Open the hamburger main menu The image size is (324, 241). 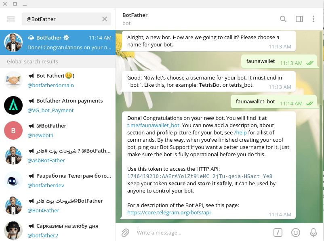pos(11,19)
